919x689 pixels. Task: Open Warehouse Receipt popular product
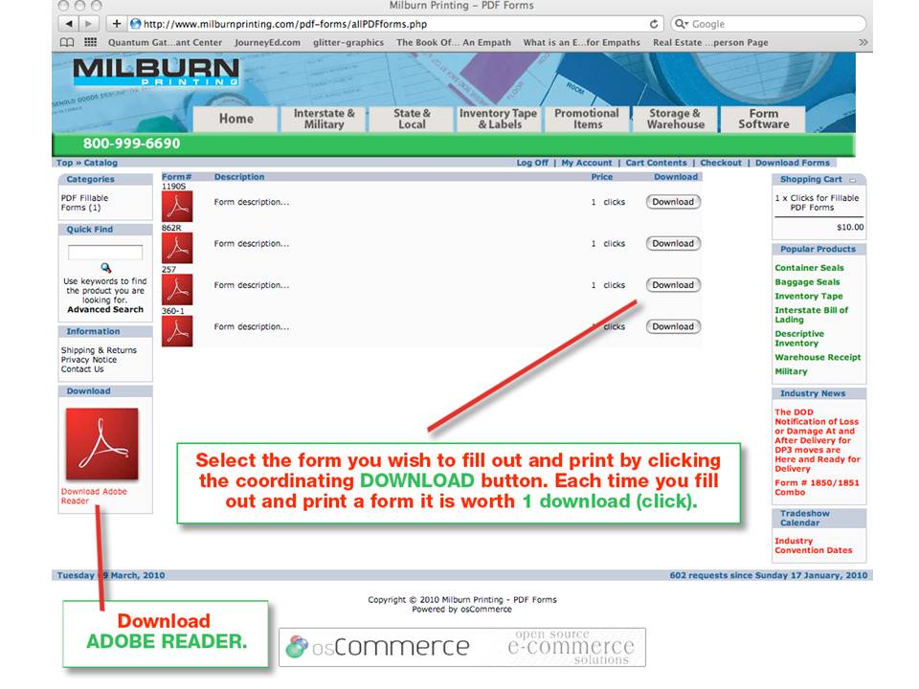818,357
